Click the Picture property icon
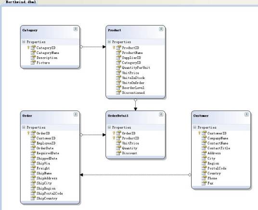Viewport: 258px width, 210px height. 33,63
